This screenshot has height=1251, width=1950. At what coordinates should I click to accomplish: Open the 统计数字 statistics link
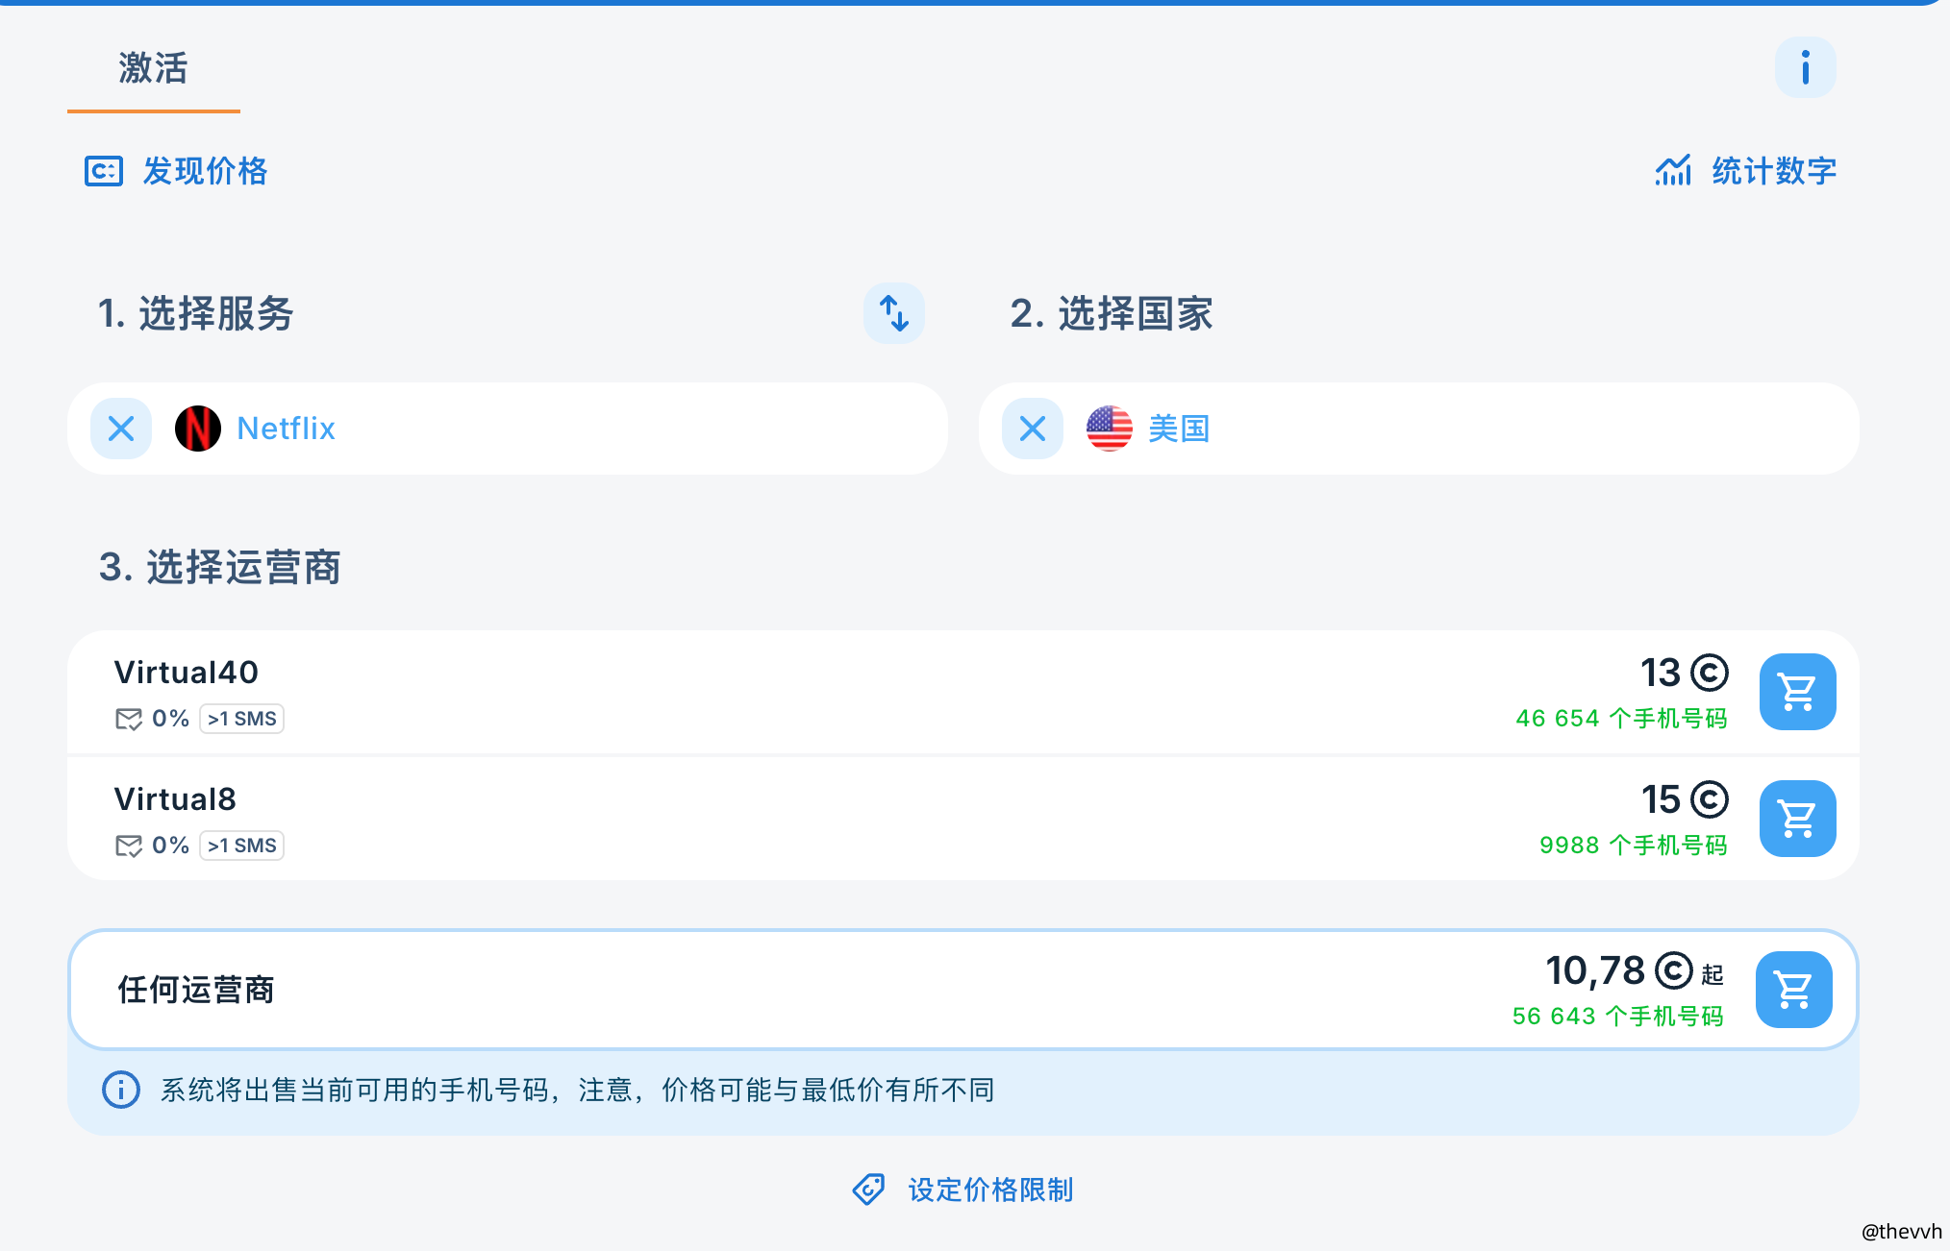pos(1773,171)
